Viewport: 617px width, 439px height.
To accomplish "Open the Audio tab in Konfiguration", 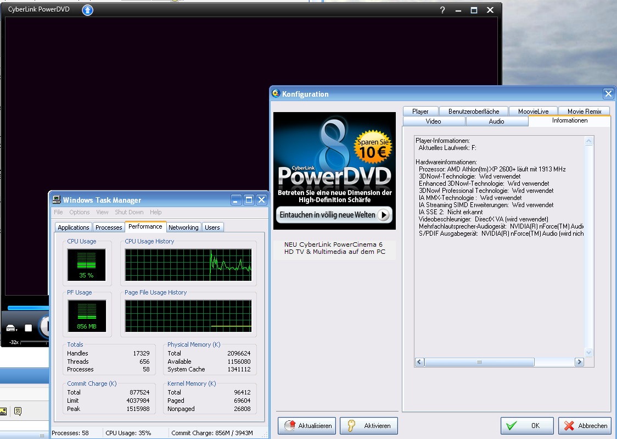I will click(496, 121).
